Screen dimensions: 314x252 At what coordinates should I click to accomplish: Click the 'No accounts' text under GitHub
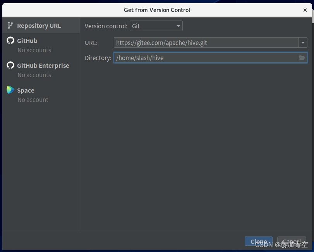pos(34,50)
